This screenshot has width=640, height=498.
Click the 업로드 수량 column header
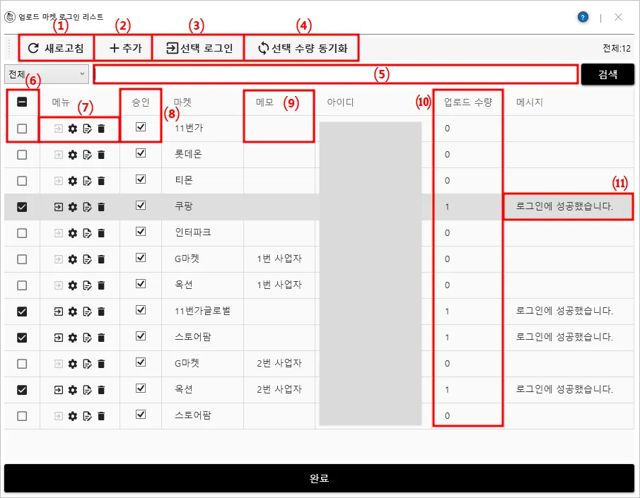pos(468,102)
